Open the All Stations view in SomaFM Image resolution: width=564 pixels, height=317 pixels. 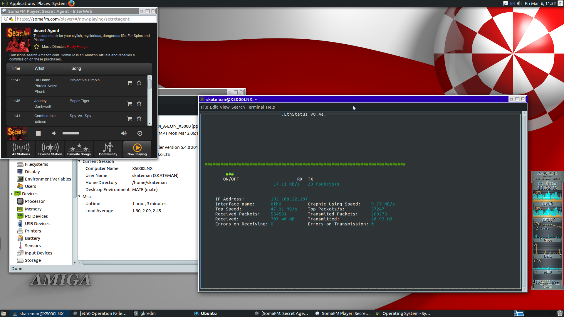click(21, 149)
